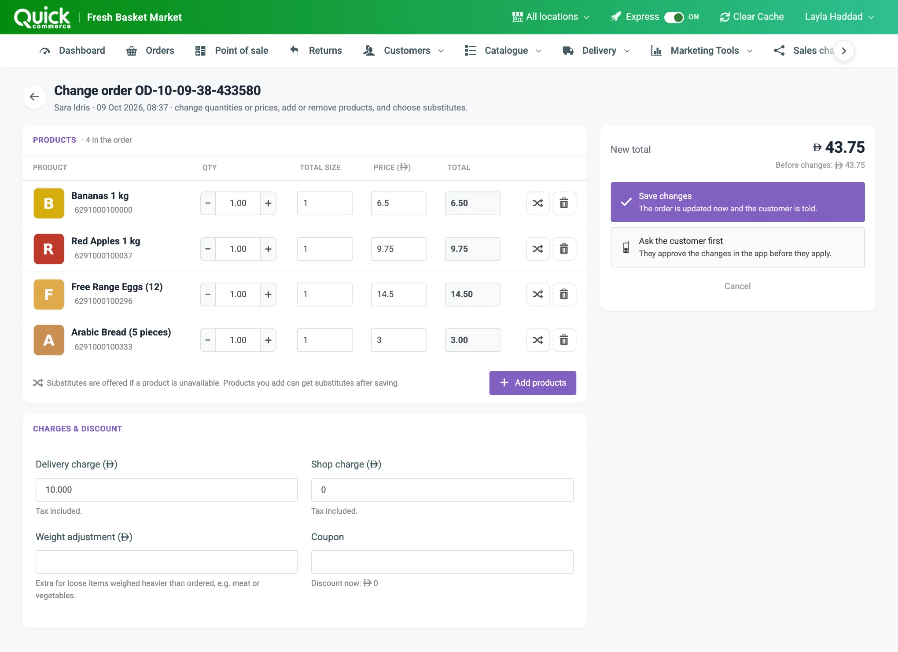Viewport: 898px width, 652px height.
Task: Click the Coupon input field
Action: pyautogui.click(x=442, y=562)
